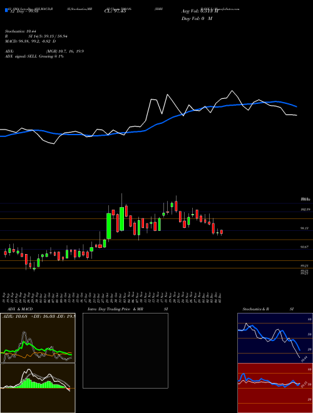Click the 'Stochastics & R SI' panel title
This screenshot has width=313, height=413.
click(268, 309)
